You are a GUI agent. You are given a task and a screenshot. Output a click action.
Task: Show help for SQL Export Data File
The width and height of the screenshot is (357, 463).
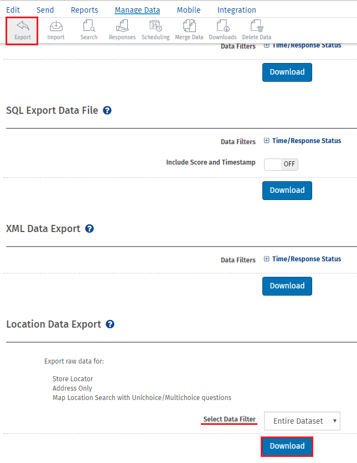107,111
